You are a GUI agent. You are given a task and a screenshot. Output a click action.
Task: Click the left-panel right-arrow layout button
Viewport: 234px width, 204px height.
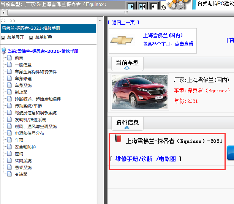(131, 6)
